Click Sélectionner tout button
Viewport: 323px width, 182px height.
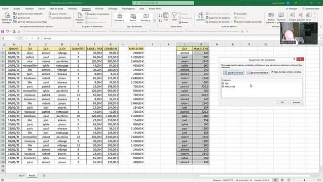[x=234, y=73]
